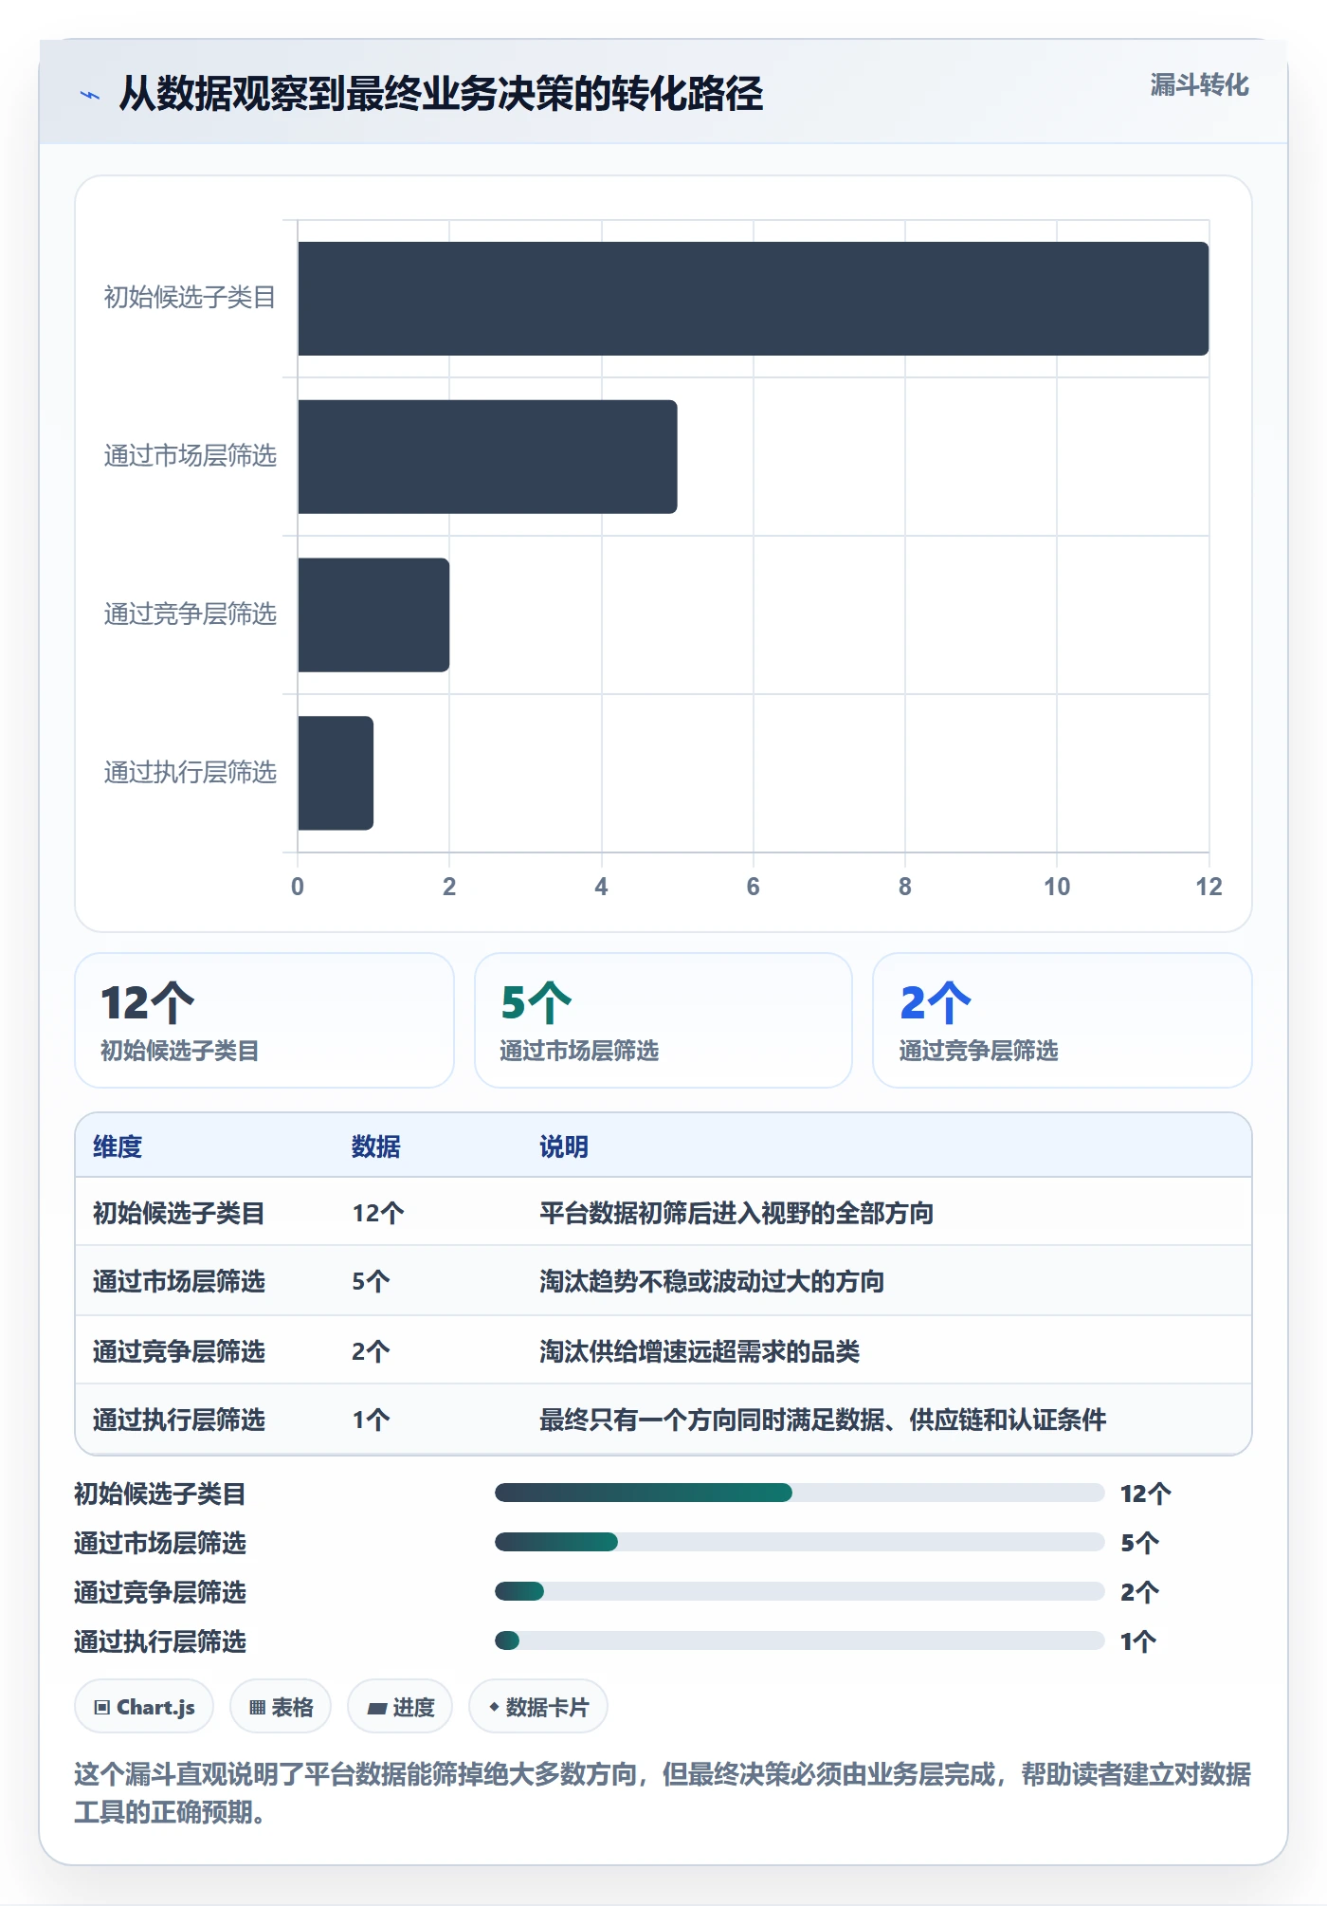Click the footer paragraph starting with 这个漏斗直观说明了

pos(663,1792)
